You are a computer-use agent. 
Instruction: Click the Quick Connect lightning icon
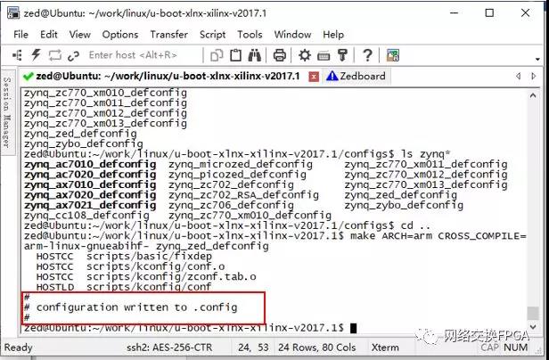(x=36, y=55)
